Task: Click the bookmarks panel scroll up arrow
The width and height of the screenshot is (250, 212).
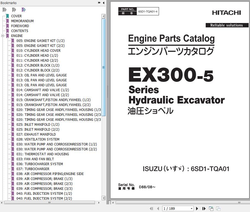Action: coord(103,16)
